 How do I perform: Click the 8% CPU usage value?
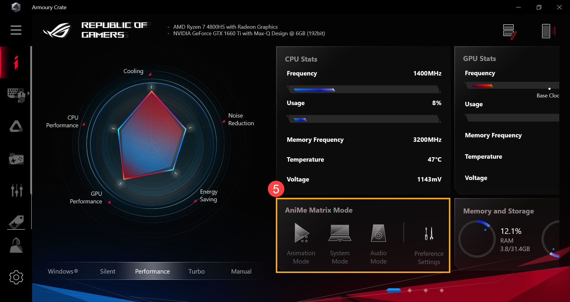pos(437,103)
